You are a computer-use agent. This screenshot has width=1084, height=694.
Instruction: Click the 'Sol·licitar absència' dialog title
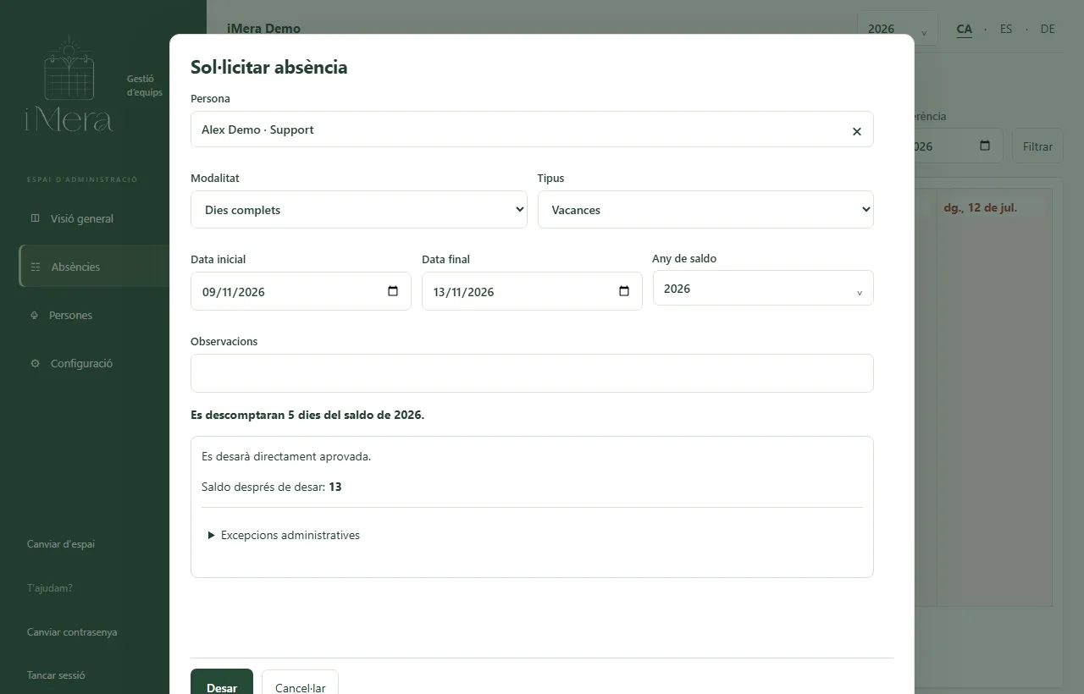click(269, 68)
